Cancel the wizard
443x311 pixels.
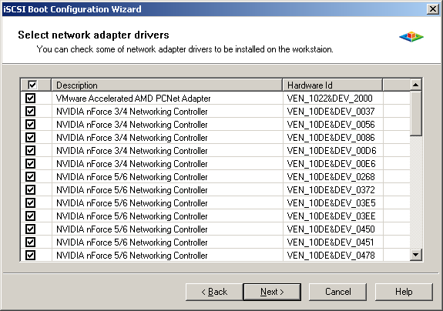click(x=338, y=292)
